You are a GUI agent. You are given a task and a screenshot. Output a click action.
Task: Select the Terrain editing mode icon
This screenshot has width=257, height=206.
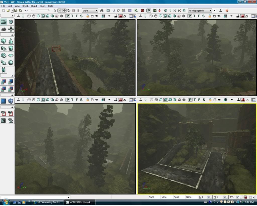4,29
